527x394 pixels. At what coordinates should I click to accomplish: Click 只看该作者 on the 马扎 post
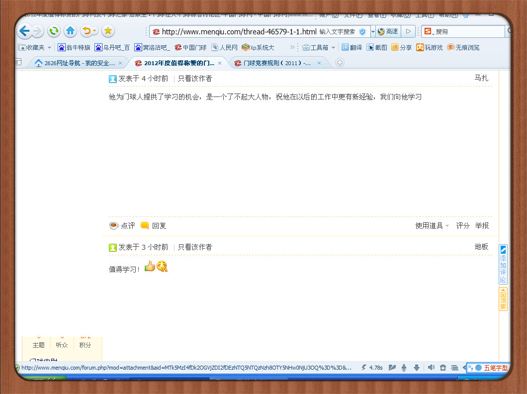[x=195, y=79]
